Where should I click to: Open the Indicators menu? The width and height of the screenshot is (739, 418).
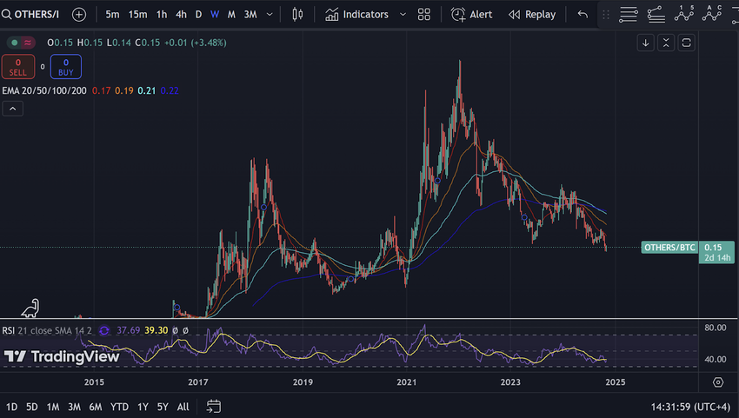tap(356, 15)
